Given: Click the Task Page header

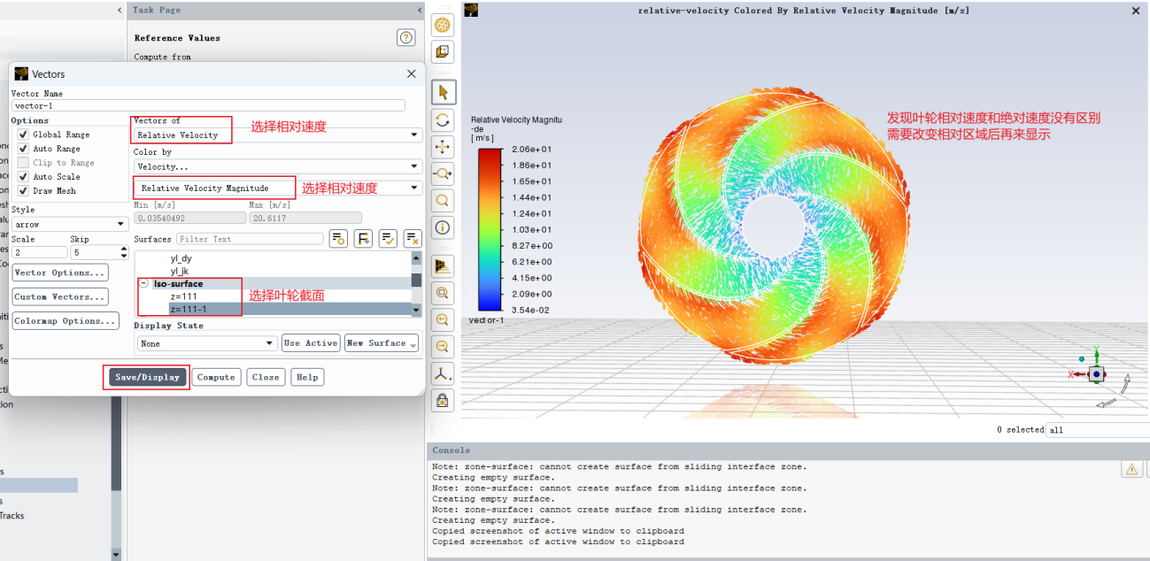Looking at the screenshot, I should (x=274, y=10).
